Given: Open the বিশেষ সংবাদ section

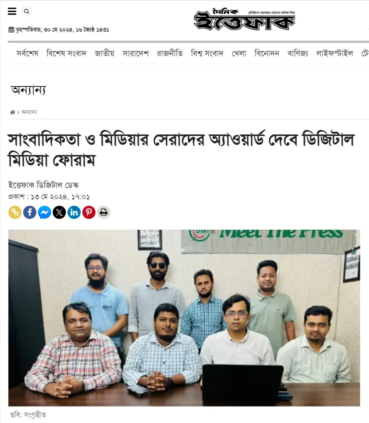Looking at the screenshot, I should (x=67, y=53).
